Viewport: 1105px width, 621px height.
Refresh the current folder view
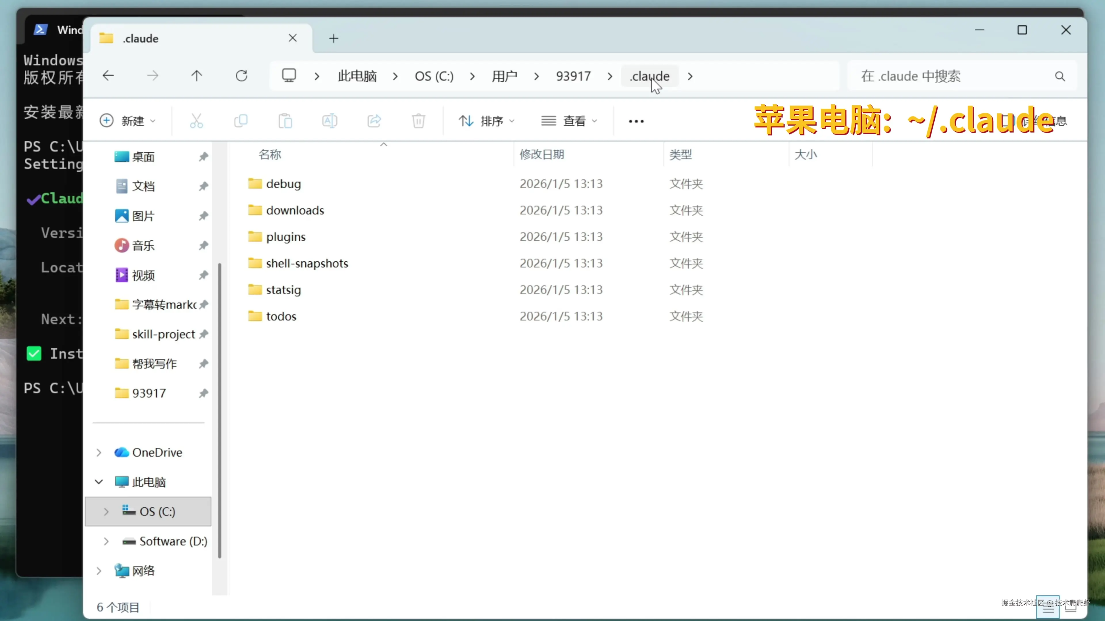tap(241, 76)
